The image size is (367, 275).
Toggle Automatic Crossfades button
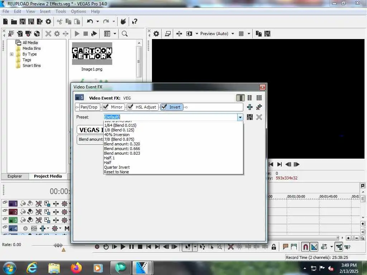(x=314, y=247)
